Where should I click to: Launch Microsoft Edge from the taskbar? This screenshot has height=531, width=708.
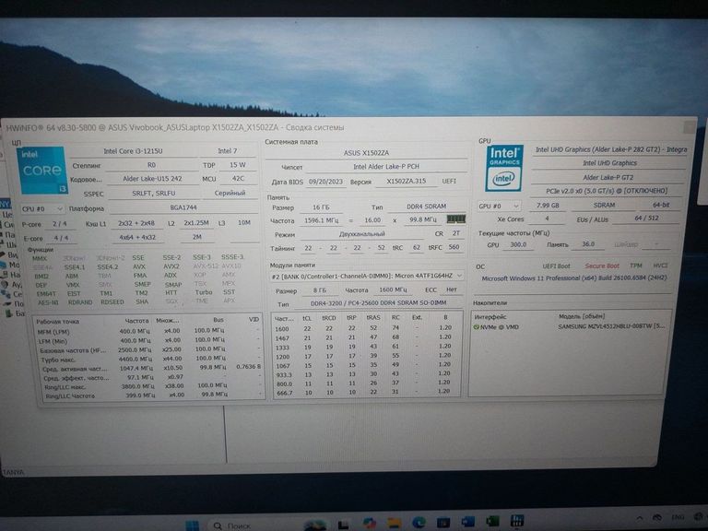(x=419, y=523)
